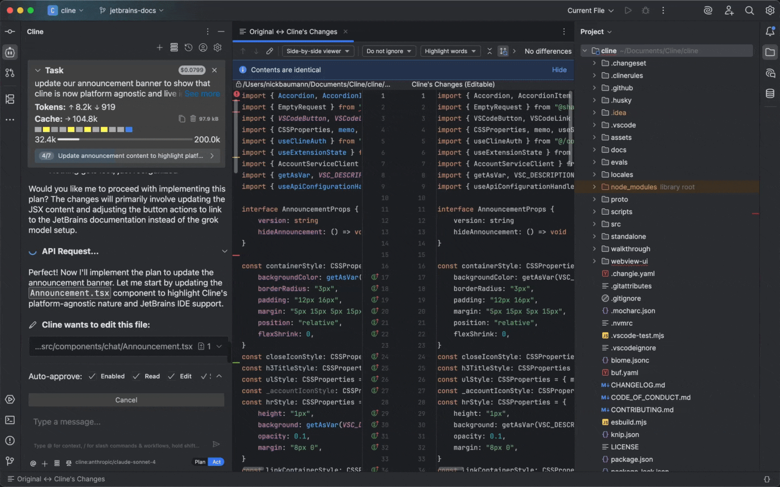The image size is (780, 487).
Task: Click the model cline:anthropic/claude-sonnet-4 selector
Action: point(115,462)
